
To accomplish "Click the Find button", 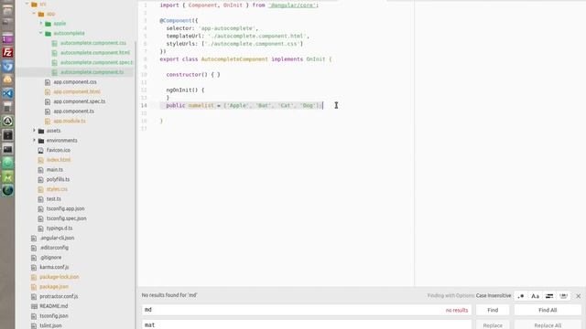I will point(493,310).
